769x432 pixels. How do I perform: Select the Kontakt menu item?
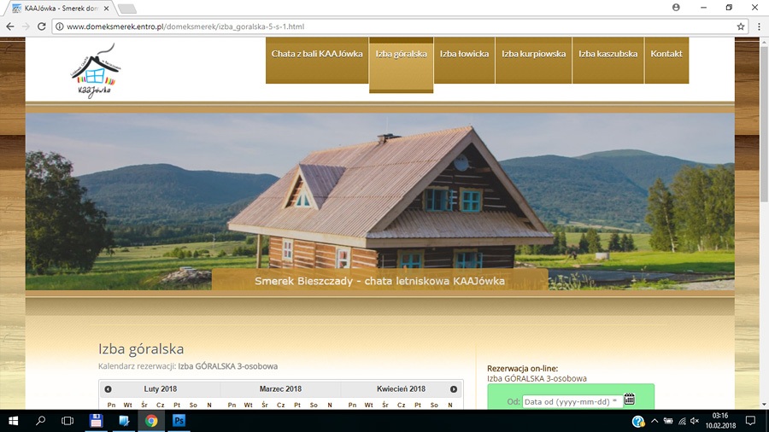(666, 54)
